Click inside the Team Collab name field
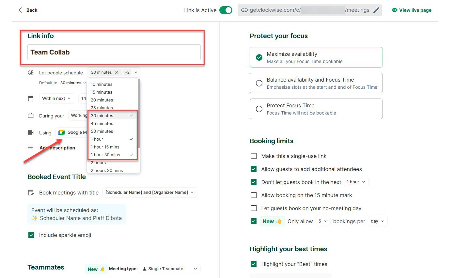Image resolution: width=453 pixels, height=278 pixels. [114, 52]
